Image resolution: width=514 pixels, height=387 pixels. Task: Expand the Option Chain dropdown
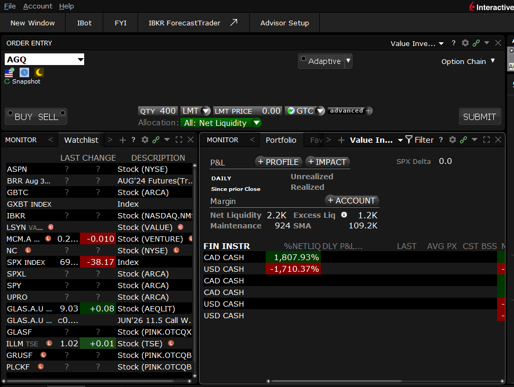(x=492, y=61)
